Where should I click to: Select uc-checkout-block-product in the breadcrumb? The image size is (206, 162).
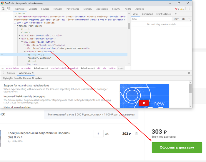(64, 68)
